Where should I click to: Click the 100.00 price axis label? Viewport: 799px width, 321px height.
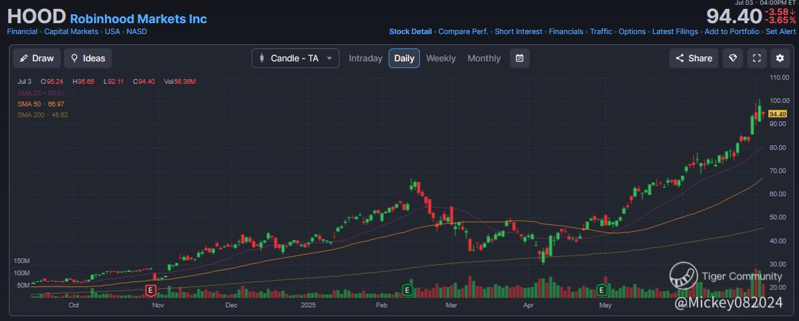(779, 101)
